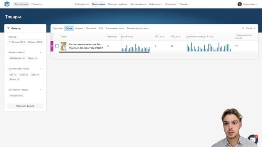
Task: Collapse the Магазин (Api ключ) section chevron
Action: pyautogui.click(x=41, y=69)
